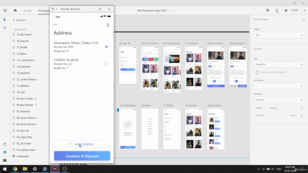Select 18_Favorite in the artboards list
308x173 pixels.
[23, 41]
